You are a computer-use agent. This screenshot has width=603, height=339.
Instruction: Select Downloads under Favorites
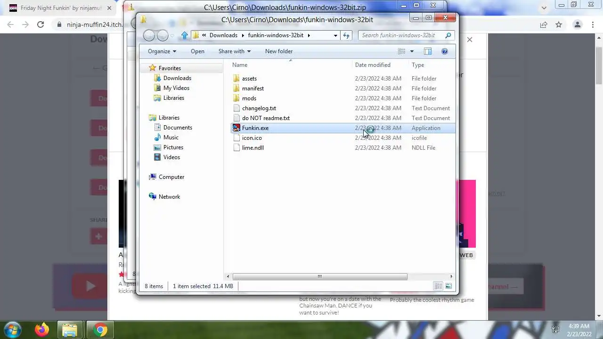(x=177, y=78)
